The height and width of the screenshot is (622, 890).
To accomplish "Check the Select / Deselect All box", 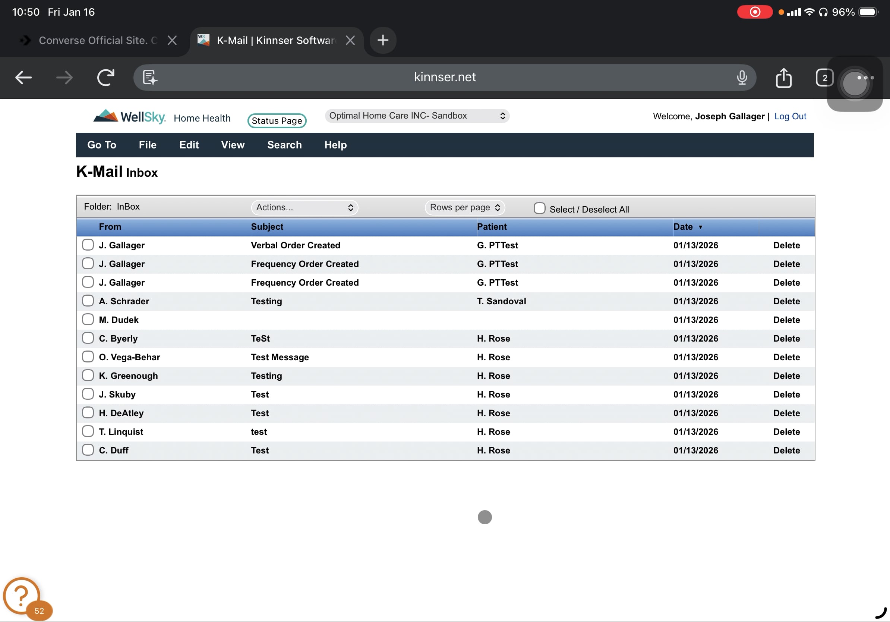I will tap(539, 208).
